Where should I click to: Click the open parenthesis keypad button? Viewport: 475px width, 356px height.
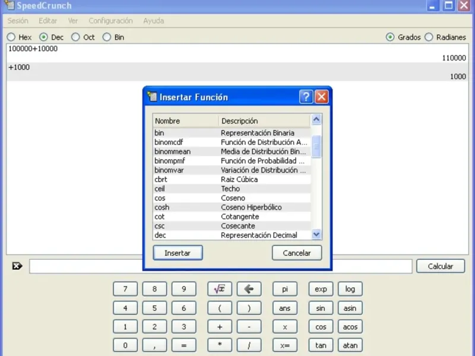tap(220, 308)
